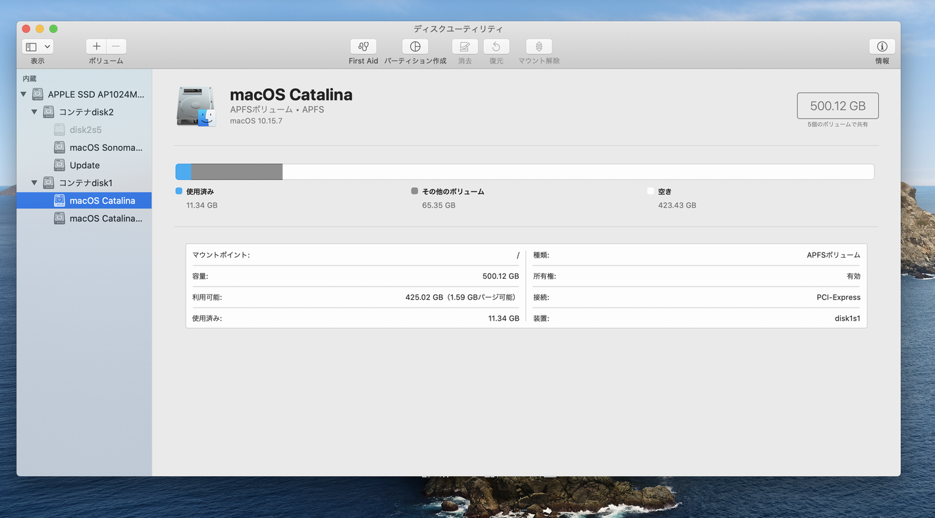Image resolution: width=935 pixels, height=518 pixels.
Task: Collapse the APPLE SSD AP1024M disk tree
Action: (24, 95)
